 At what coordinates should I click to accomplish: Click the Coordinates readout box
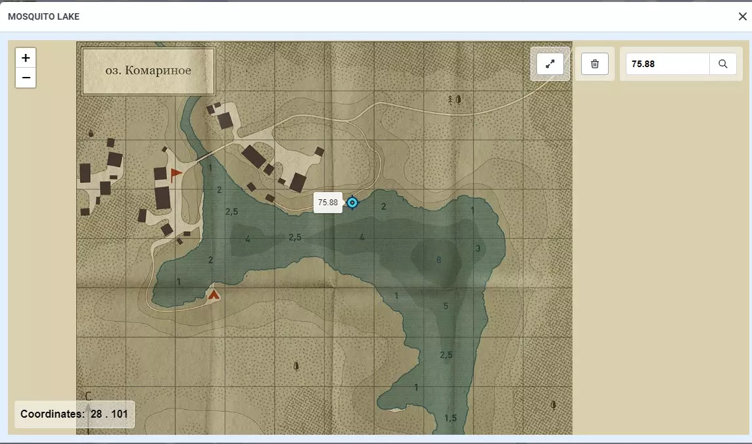pos(74,414)
